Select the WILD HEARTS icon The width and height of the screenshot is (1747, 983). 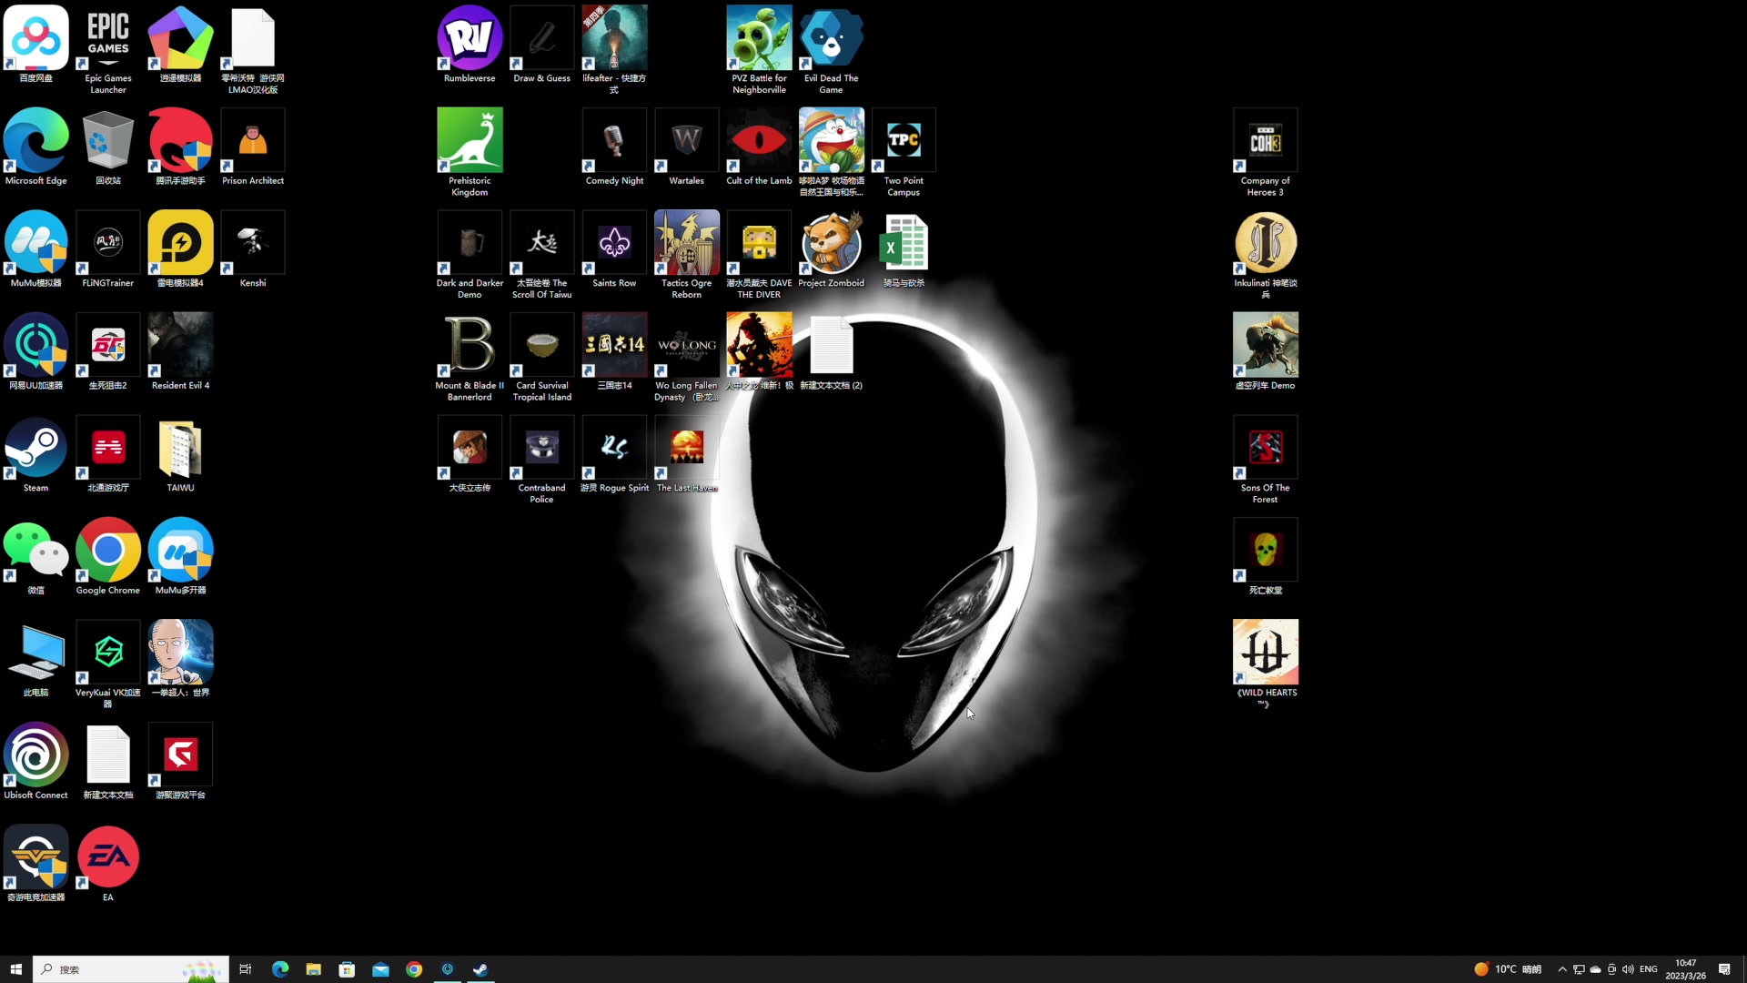pyautogui.click(x=1266, y=664)
